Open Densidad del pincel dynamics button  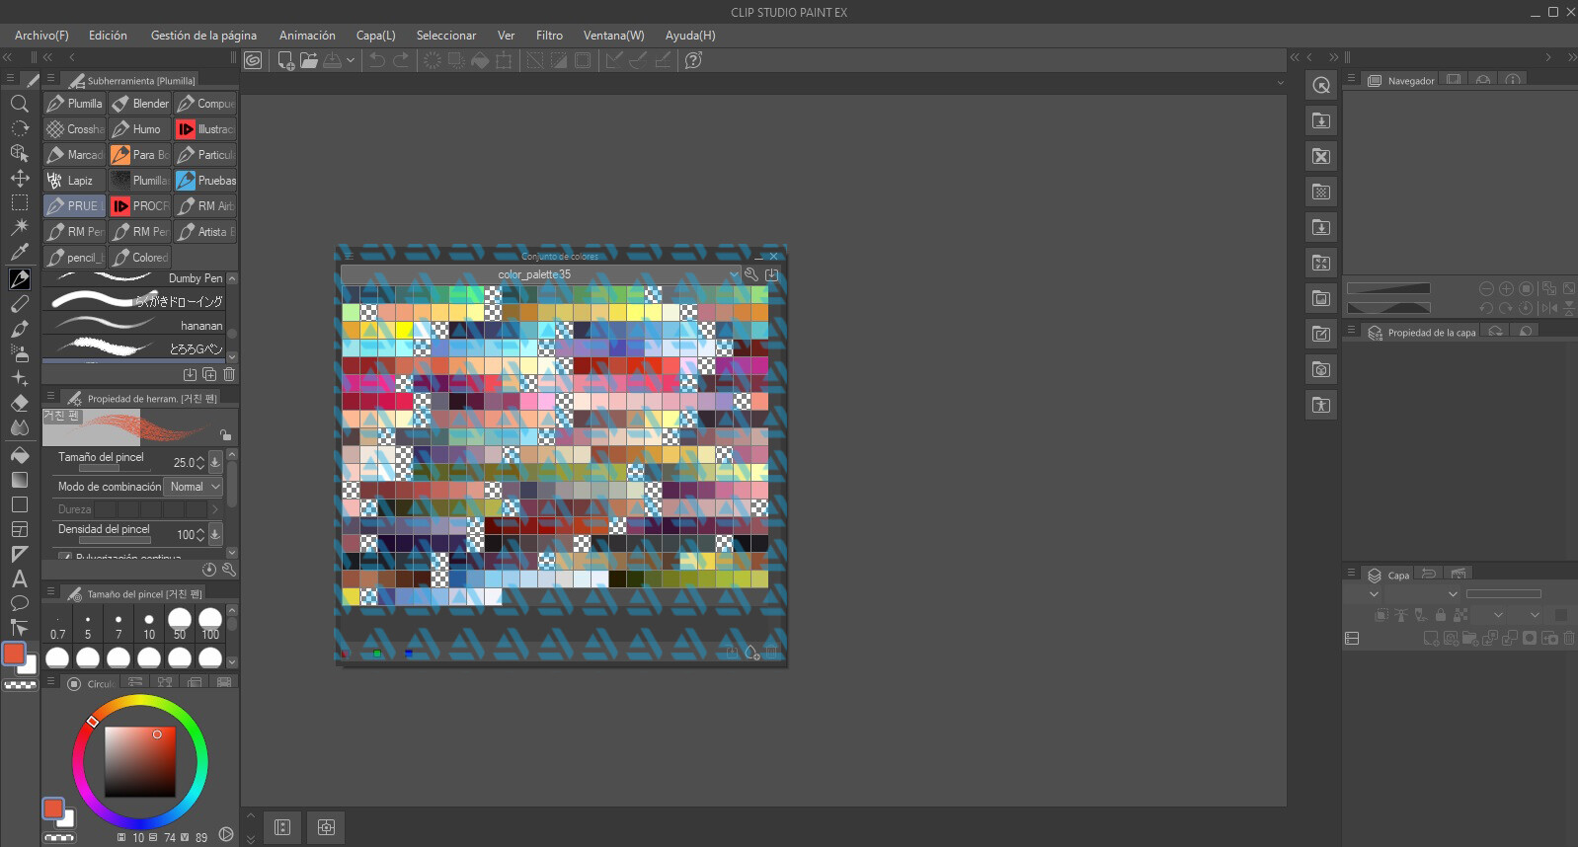pos(215,534)
